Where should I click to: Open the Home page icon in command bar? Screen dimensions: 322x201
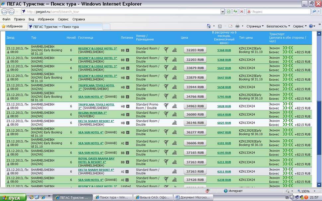coord(209,26)
